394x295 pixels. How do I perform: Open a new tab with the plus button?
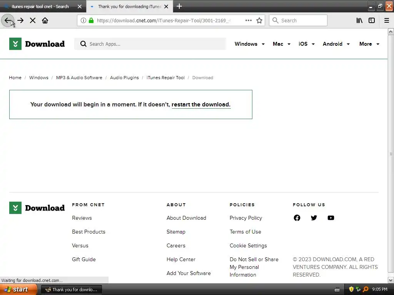179,6
